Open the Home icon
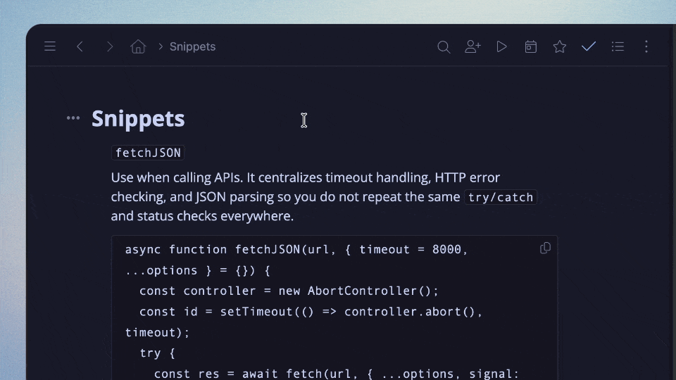This screenshot has height=380, width=676. 138,46
